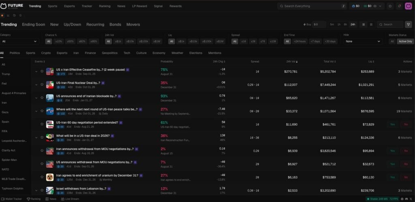Screen dimensions: 415x202
Task: Click the clock history icon under the logo
Action: click(x=14, y=15)
